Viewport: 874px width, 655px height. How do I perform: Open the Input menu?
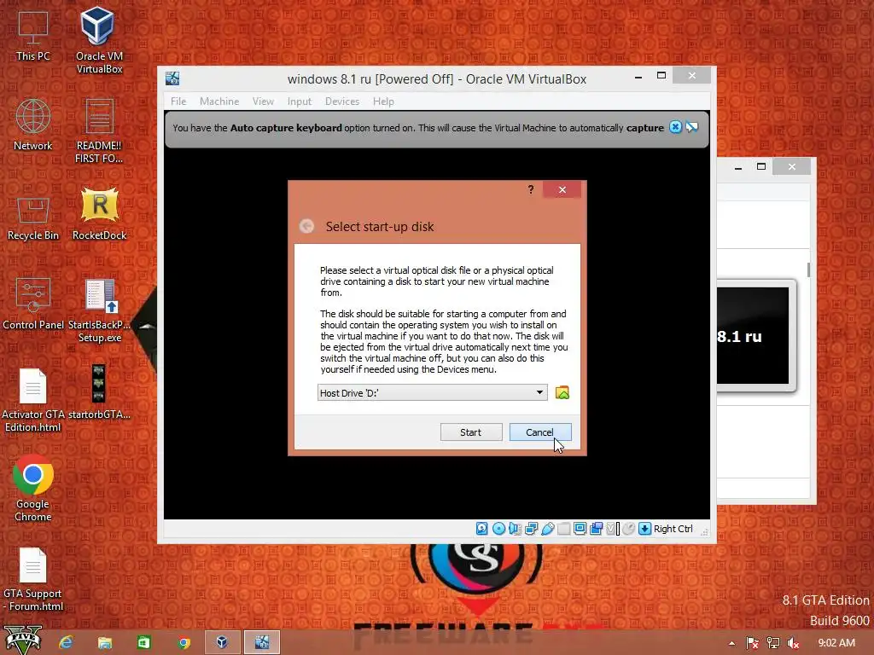click(300, 101)
